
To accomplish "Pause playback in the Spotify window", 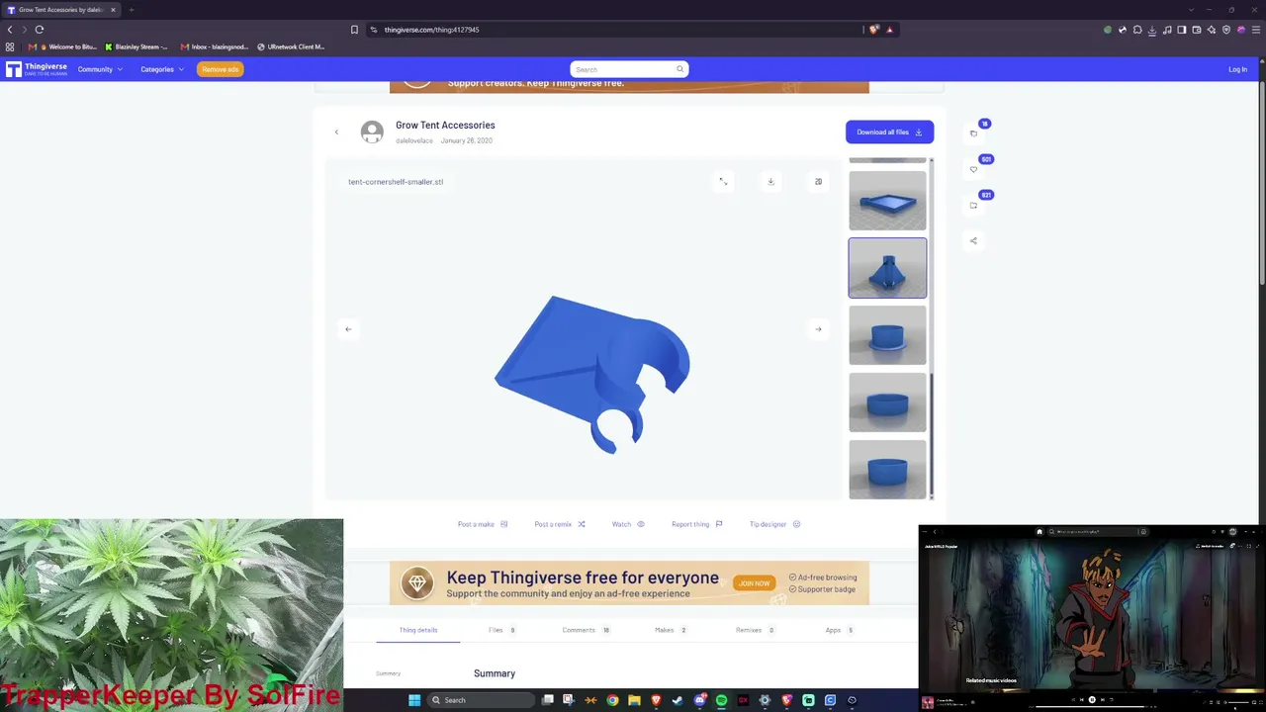I will [x=1092, y=700].
